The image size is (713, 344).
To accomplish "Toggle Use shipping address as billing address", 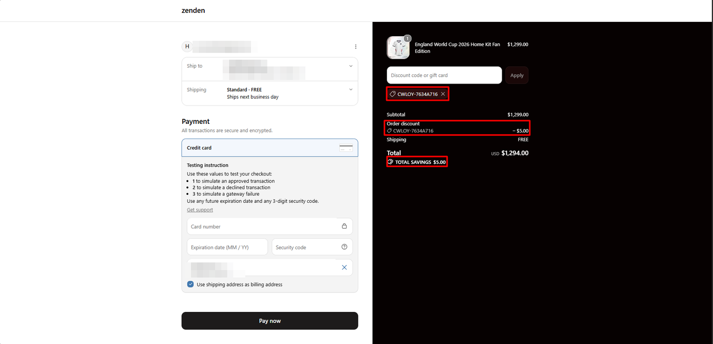I will (x=190, y=284).
